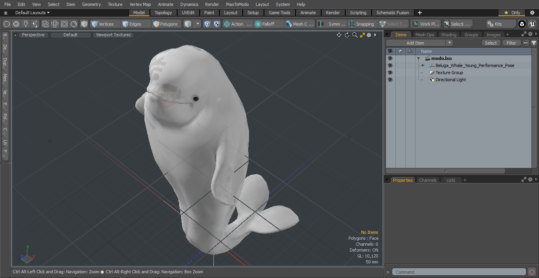This screenshot has height=278, width=539.
Task: Click the second Action Center preset icon
Action: click(217, 24)
